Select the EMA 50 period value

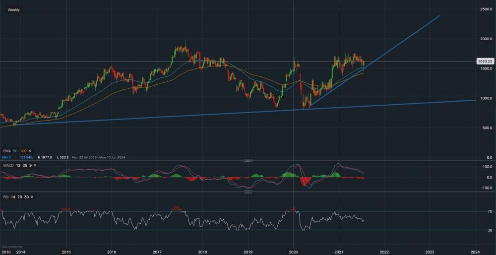coord(16,150)
